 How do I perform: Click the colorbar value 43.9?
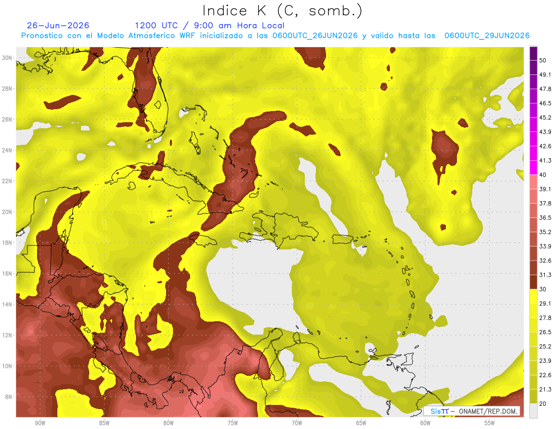[x=545, y=132]
